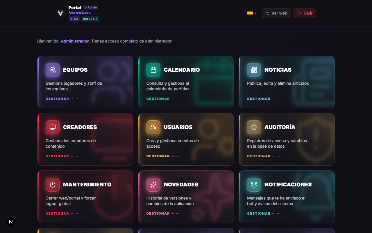Click the Ver web button
Screen dimensions: 372x233
pyautogui.click(x=276, y=13)
